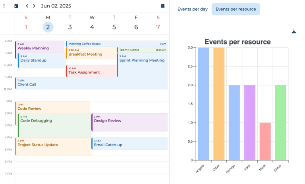Click the orange Dave bar in chart
This screenshot has height=184, width=305.
[219, 104]
